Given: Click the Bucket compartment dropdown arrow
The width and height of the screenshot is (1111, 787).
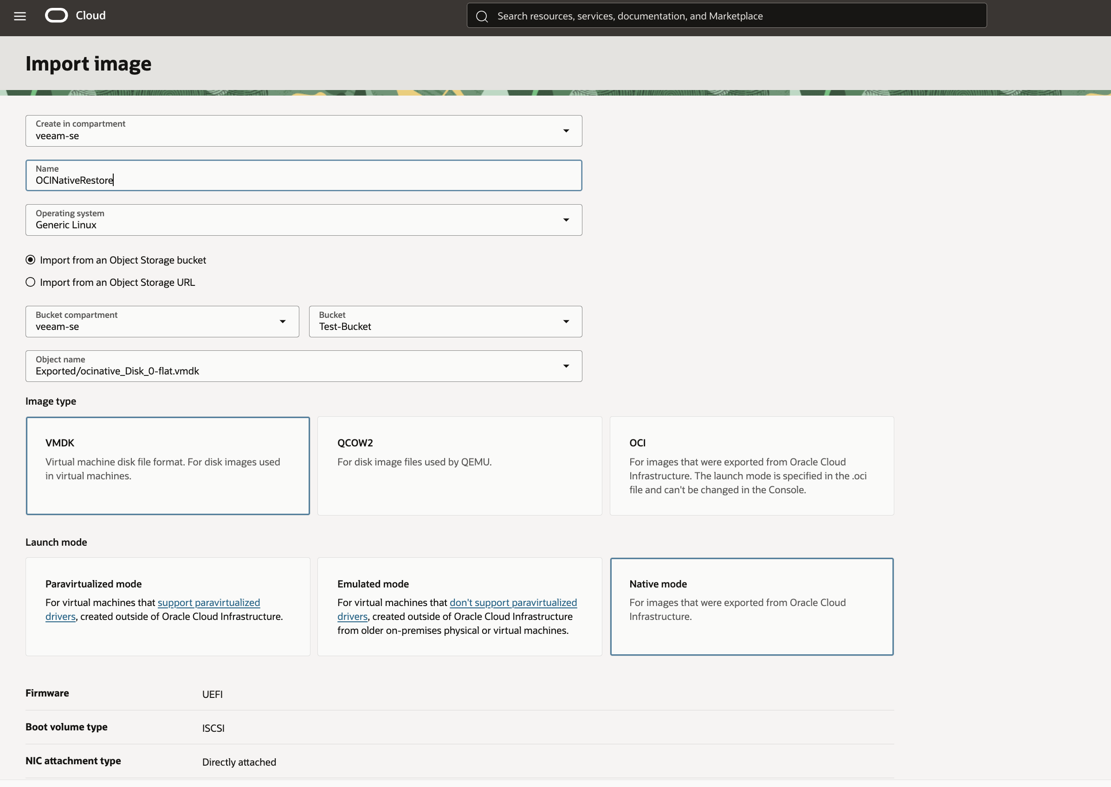Looking at the screenshot, I should tap(283, 322).
